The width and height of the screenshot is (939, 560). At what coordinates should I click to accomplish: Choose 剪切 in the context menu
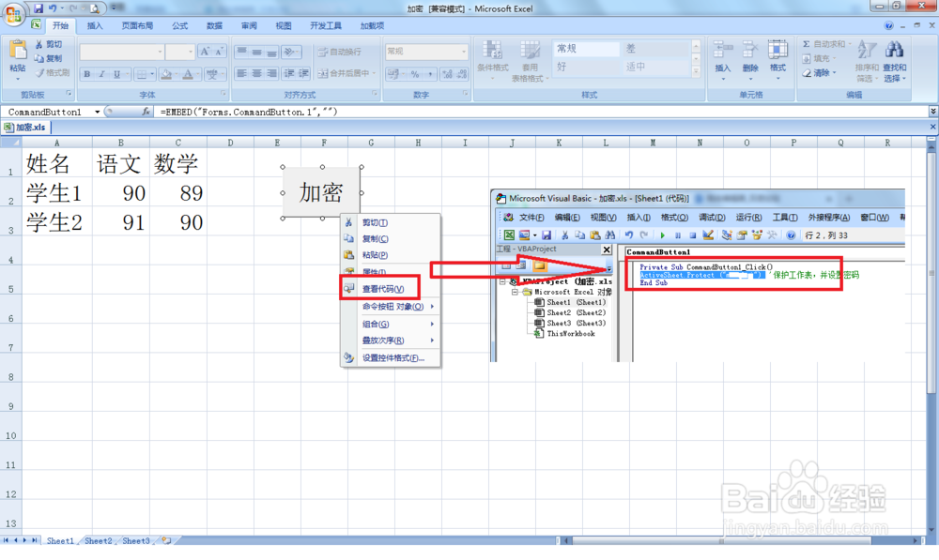click(375, 222)
